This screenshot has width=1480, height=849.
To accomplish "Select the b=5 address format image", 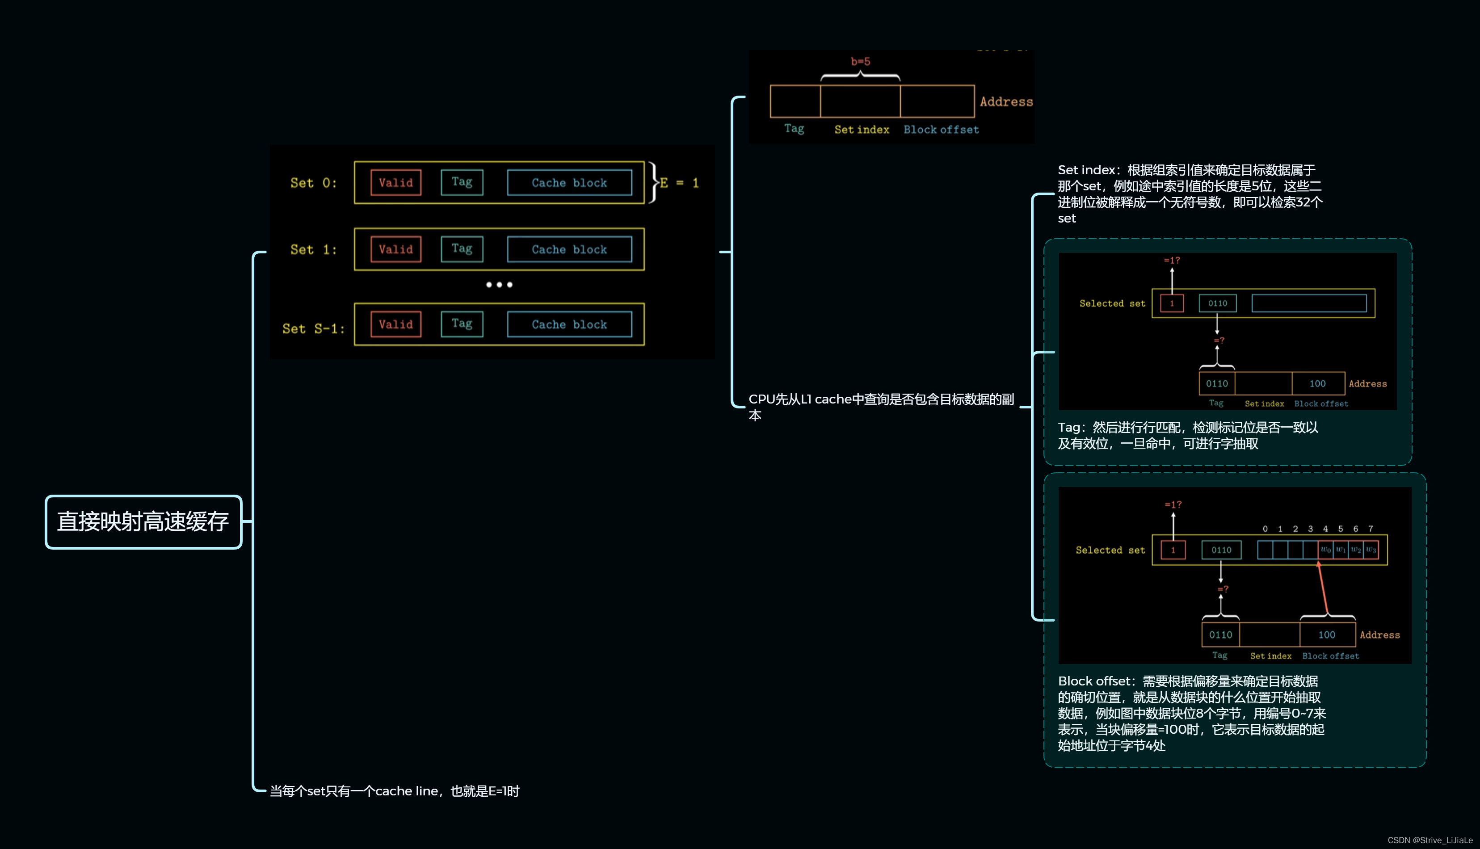I will pos(891,97).
